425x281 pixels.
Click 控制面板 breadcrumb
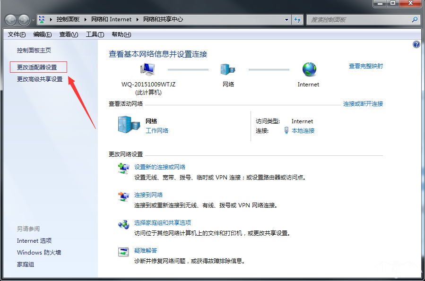[x=68, y=19]
